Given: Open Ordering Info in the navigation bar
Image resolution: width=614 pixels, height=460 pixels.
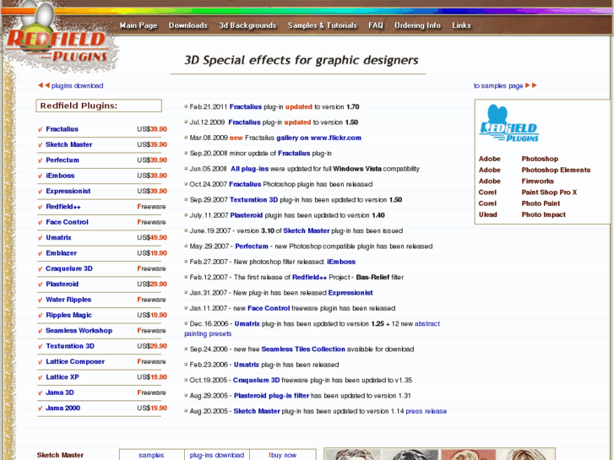Looking at the screenshot, I should click(x=417, y=25).
